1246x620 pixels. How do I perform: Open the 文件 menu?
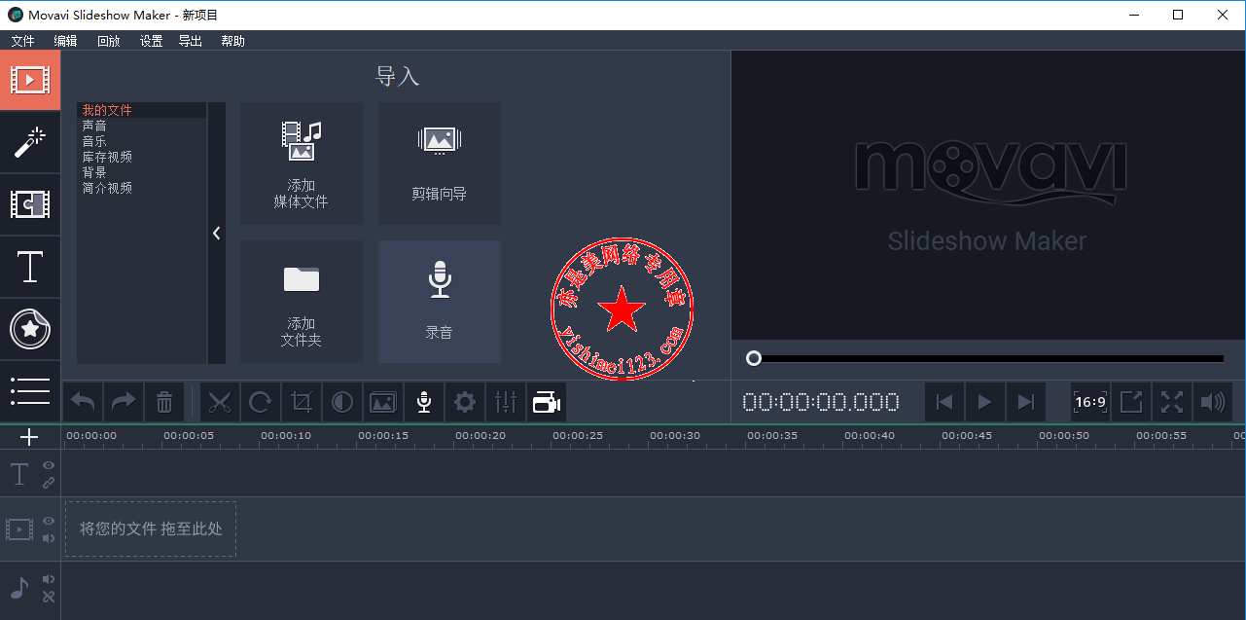click(x=22, y=41)
